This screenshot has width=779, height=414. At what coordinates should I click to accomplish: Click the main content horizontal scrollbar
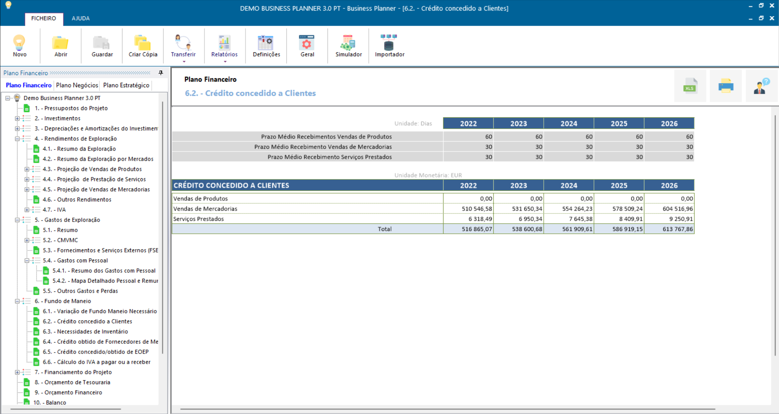(447, 409)
